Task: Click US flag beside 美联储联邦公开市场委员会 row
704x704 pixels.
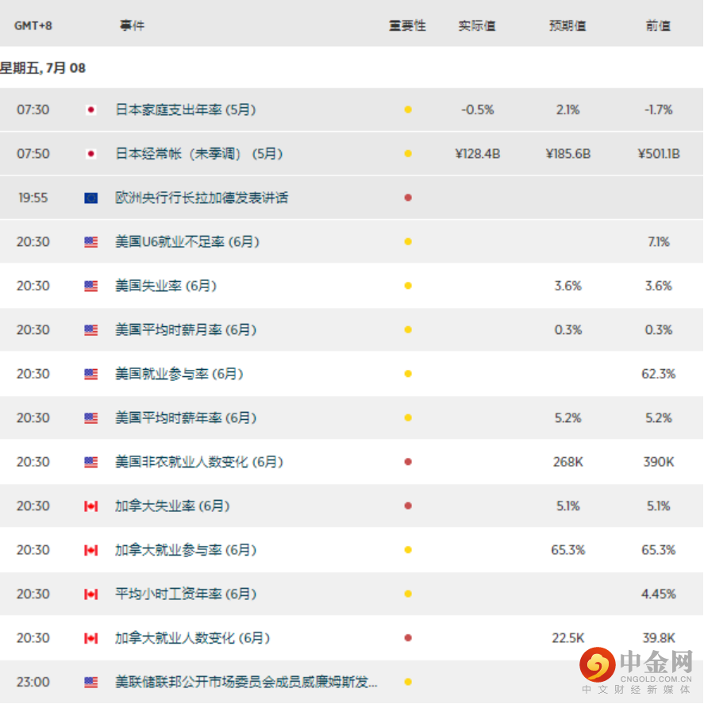Action: pos(91,682)
